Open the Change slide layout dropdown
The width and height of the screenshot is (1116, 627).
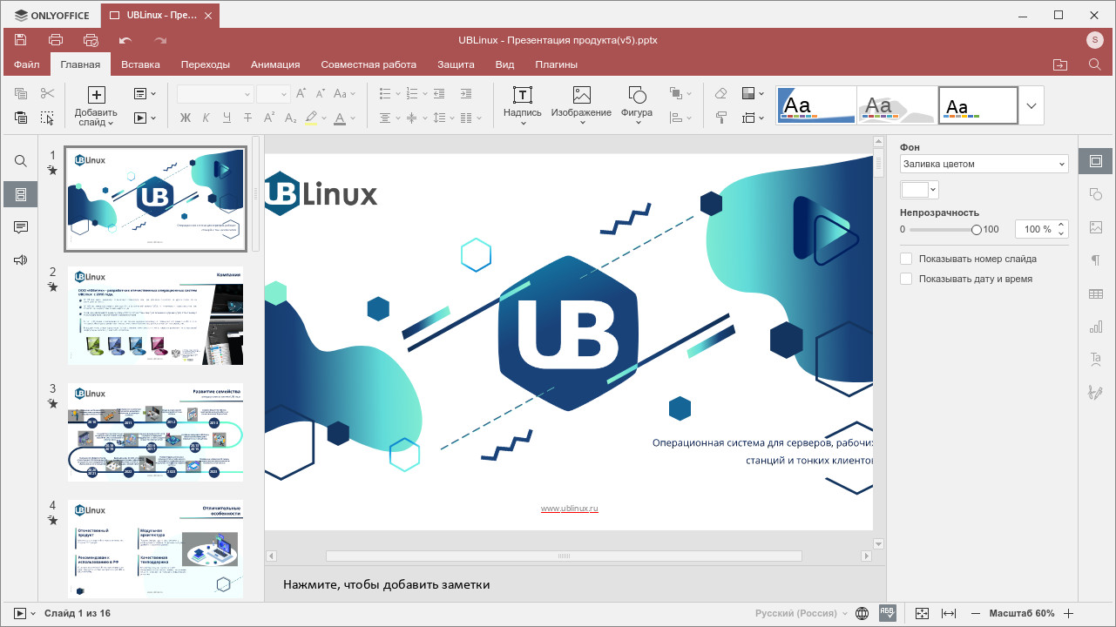145,93
